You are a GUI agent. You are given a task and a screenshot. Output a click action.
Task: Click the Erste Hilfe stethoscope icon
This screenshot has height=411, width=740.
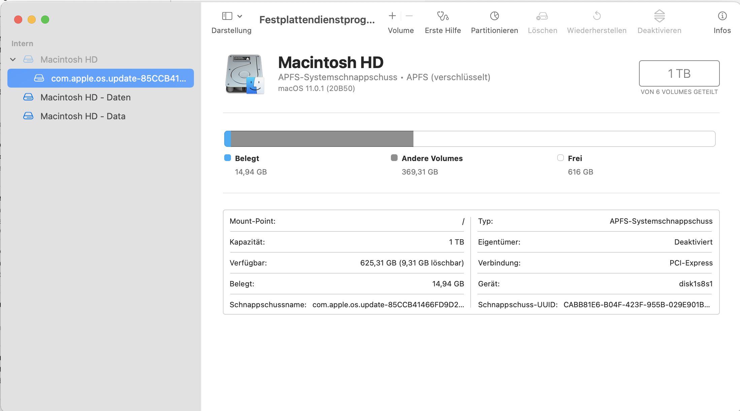pos(443,16)
